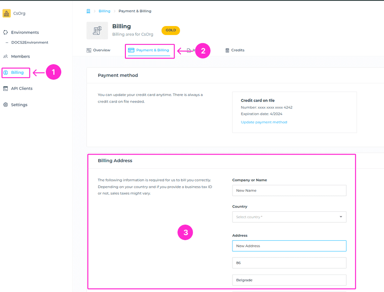Click the address field containing 86
Screen dimensions: 384x292
(289, 263)
